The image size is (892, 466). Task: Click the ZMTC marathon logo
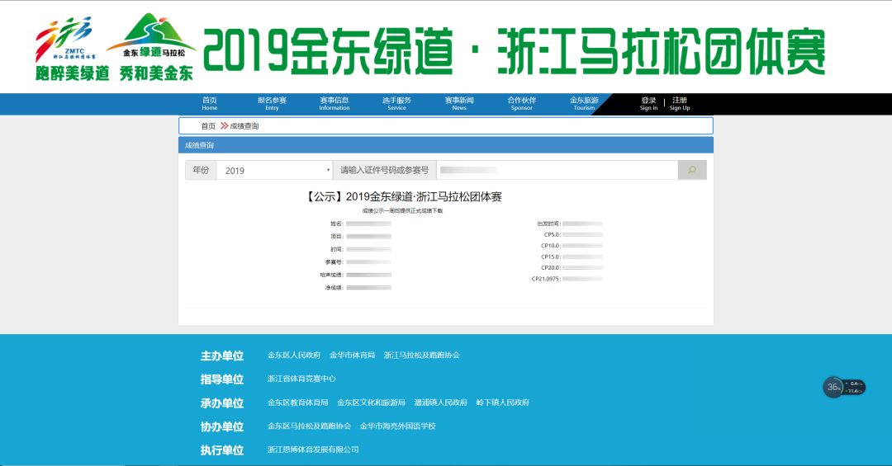point(66,39)
